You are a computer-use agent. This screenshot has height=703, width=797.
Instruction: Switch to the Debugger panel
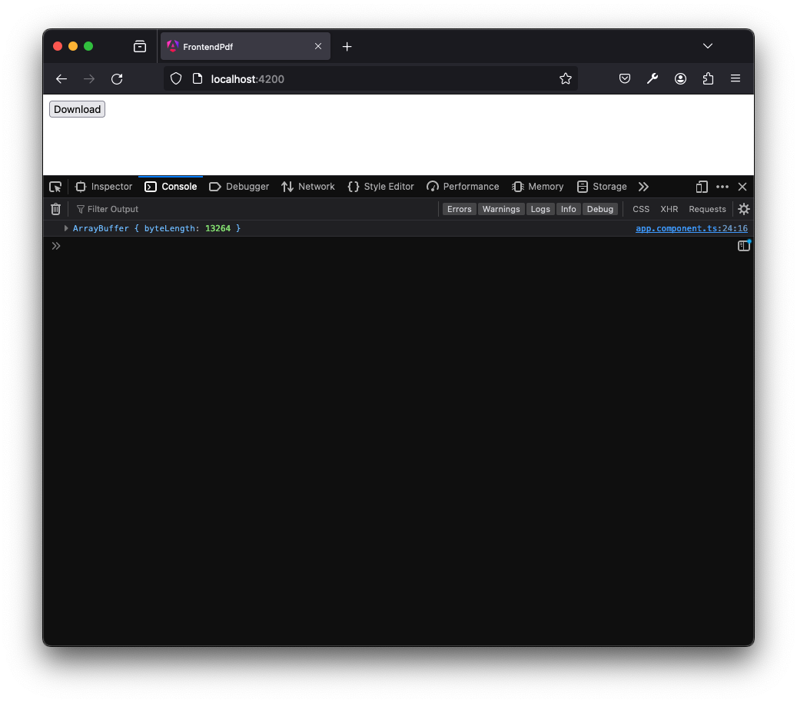point(246,187)
